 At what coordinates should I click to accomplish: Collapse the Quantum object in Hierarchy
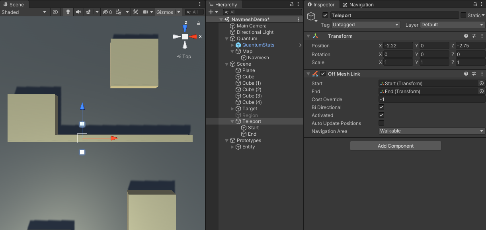tap(226, 39)
